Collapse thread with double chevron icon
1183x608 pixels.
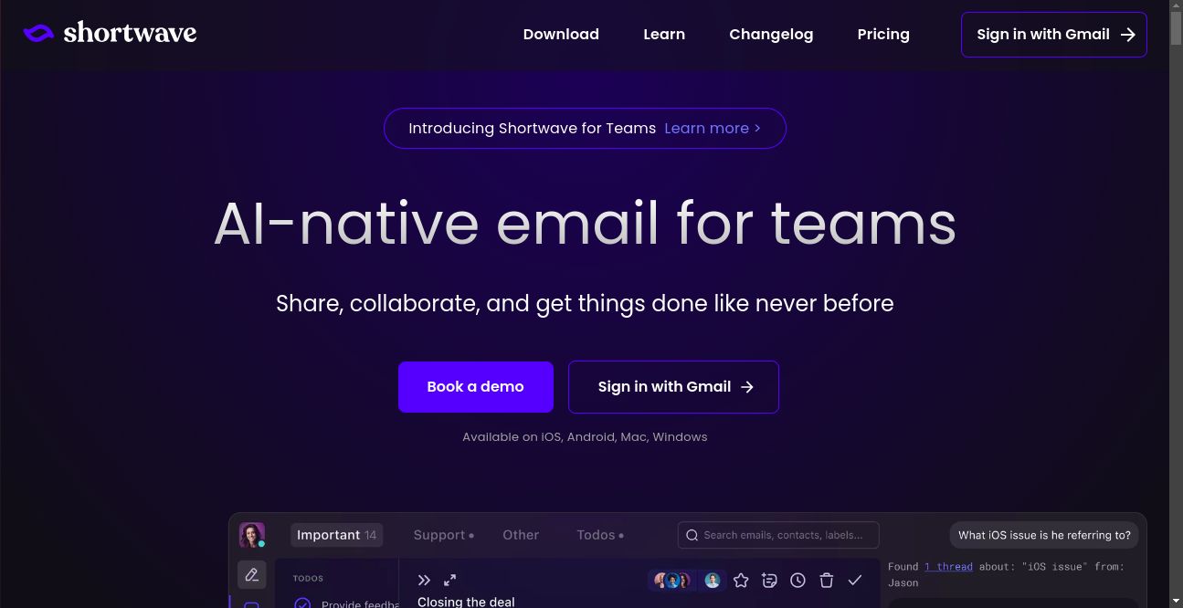tap(424, 581)
